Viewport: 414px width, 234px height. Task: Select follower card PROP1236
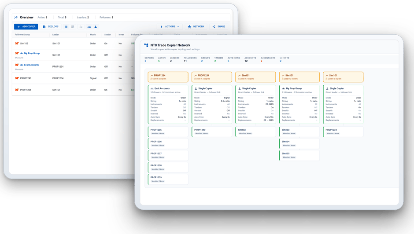168,143
